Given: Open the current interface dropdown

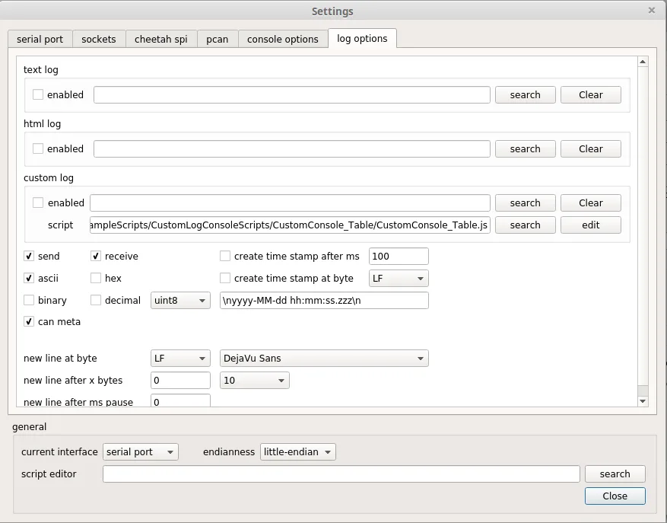Looking at the screenshot, I should [141, 452].
